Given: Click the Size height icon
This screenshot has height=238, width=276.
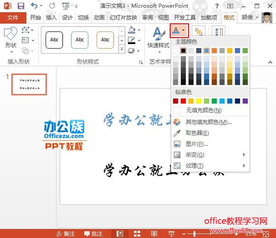Looking at the screenshot, I should coord(218,32).
